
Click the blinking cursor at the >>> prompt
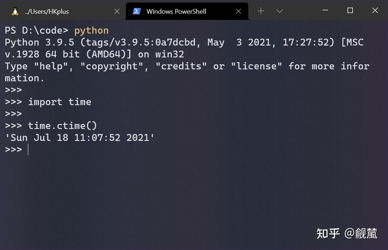[x=28, y=149]
